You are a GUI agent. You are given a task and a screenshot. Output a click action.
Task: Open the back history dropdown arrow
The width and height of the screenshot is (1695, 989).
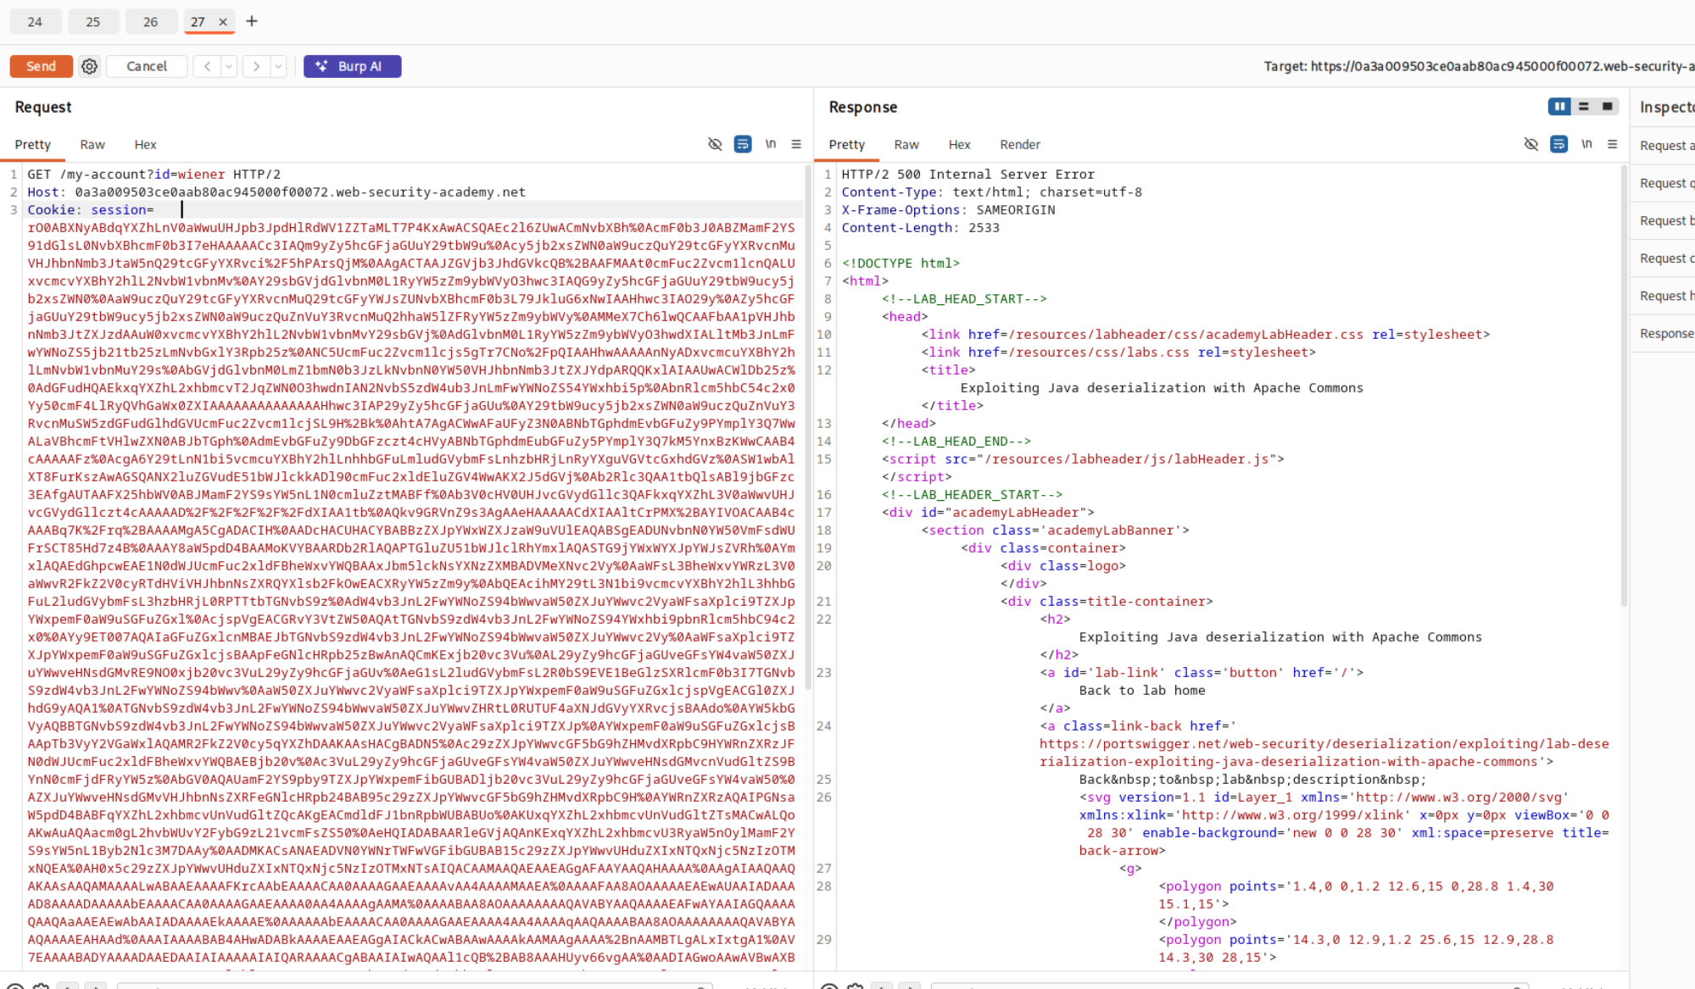(x=229, y=66)
